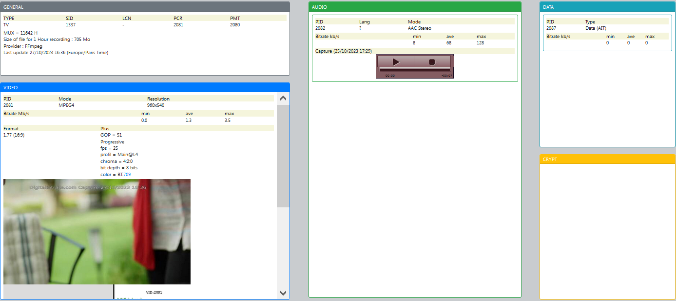The image size is (676, 301).
Task: Click the down arrow of the VIDEO panel scrollbar
Action: 283,293
